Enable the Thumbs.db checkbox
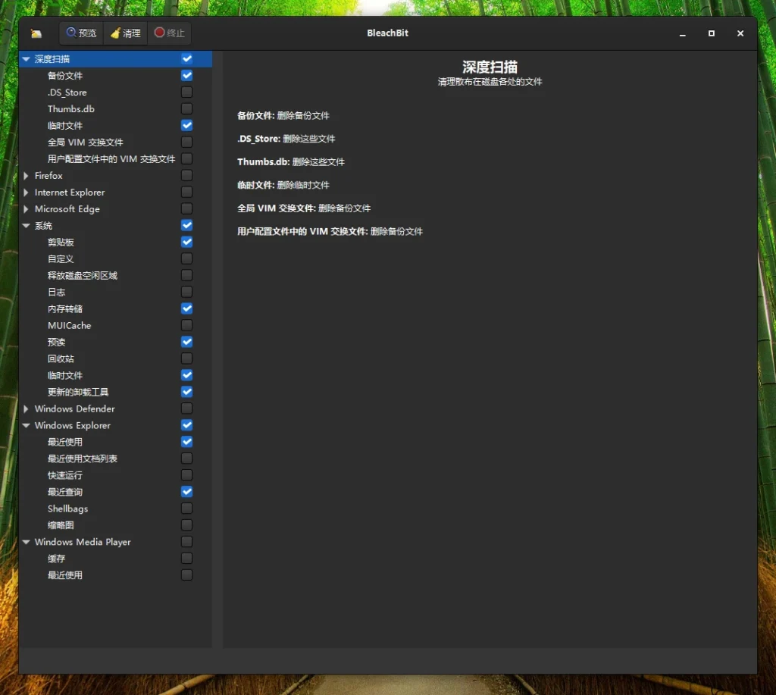 coord(186,109)
